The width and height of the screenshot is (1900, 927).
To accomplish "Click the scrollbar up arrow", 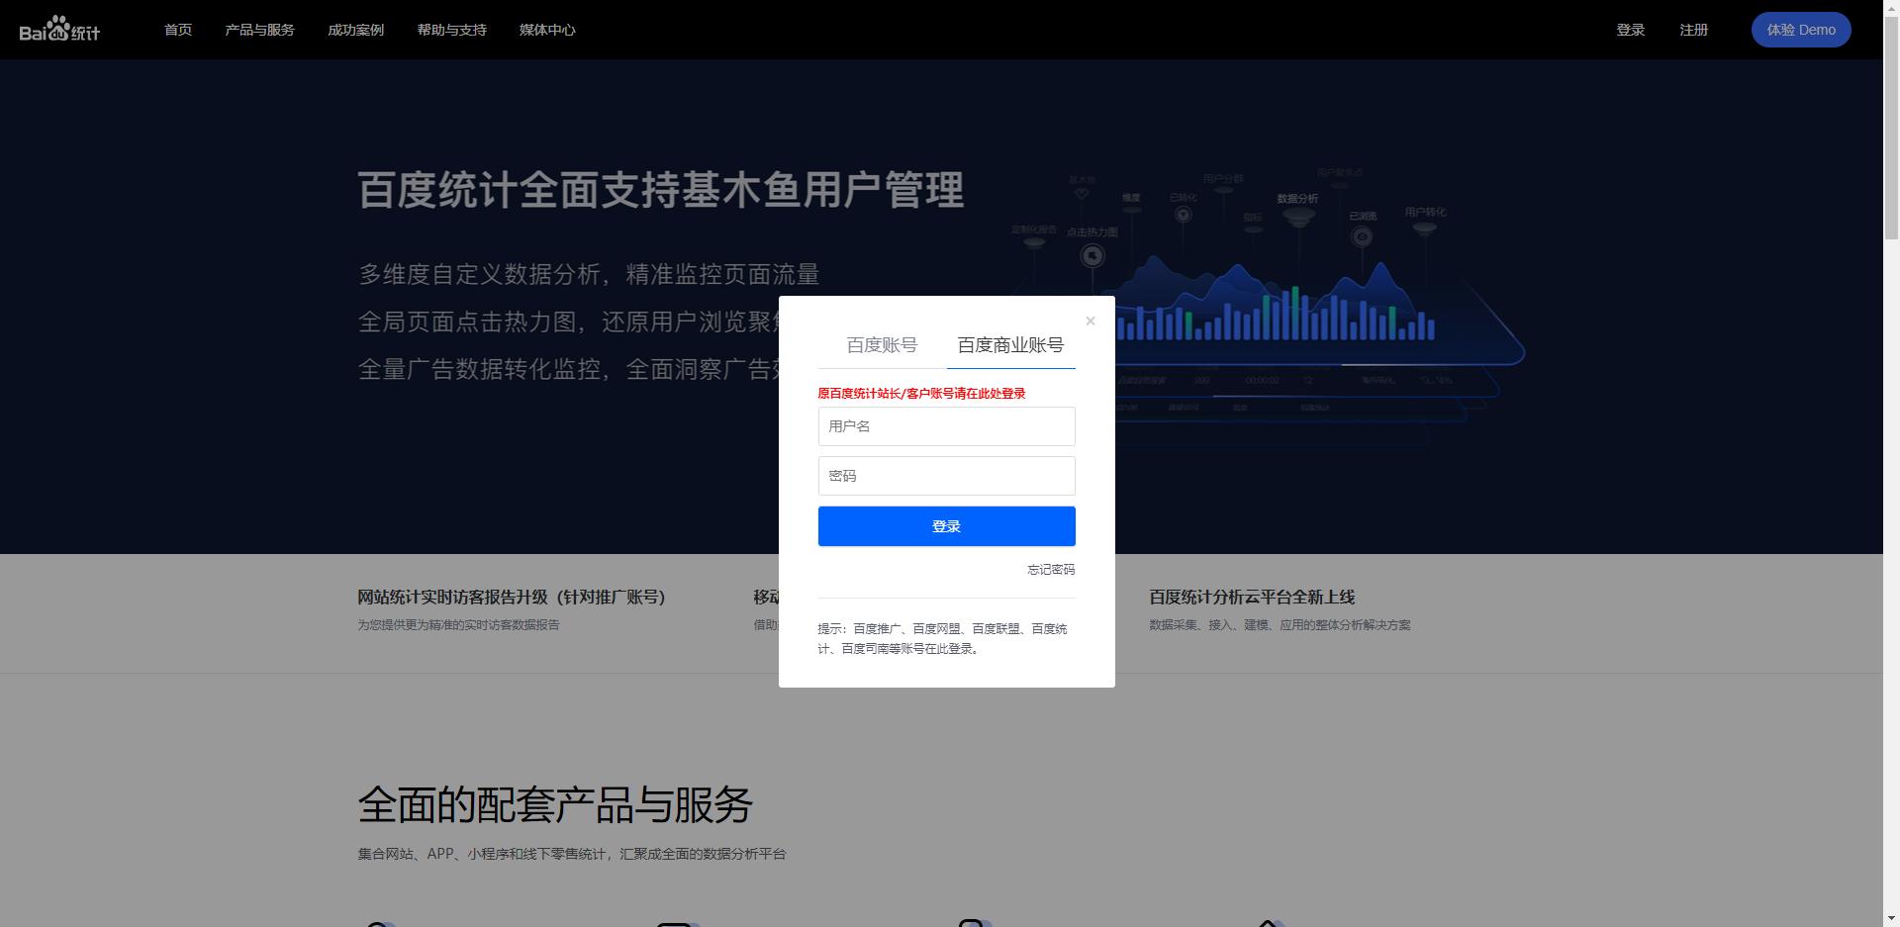I will pyautogui.click(x=1891, y=9).
